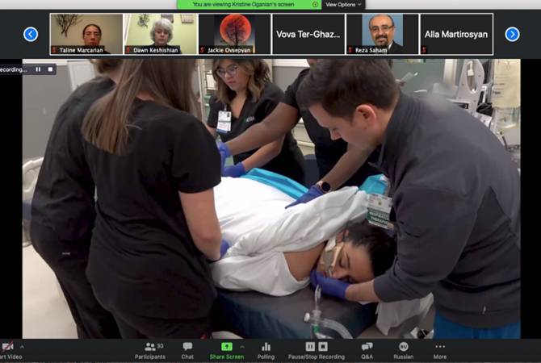Click the Start Video camera icon
The image size is (541, 363).
coord(6,347)
